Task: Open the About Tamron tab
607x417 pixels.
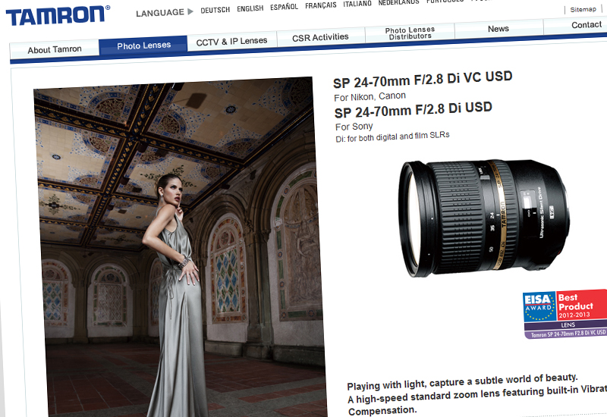Action: tap(54, 49)
